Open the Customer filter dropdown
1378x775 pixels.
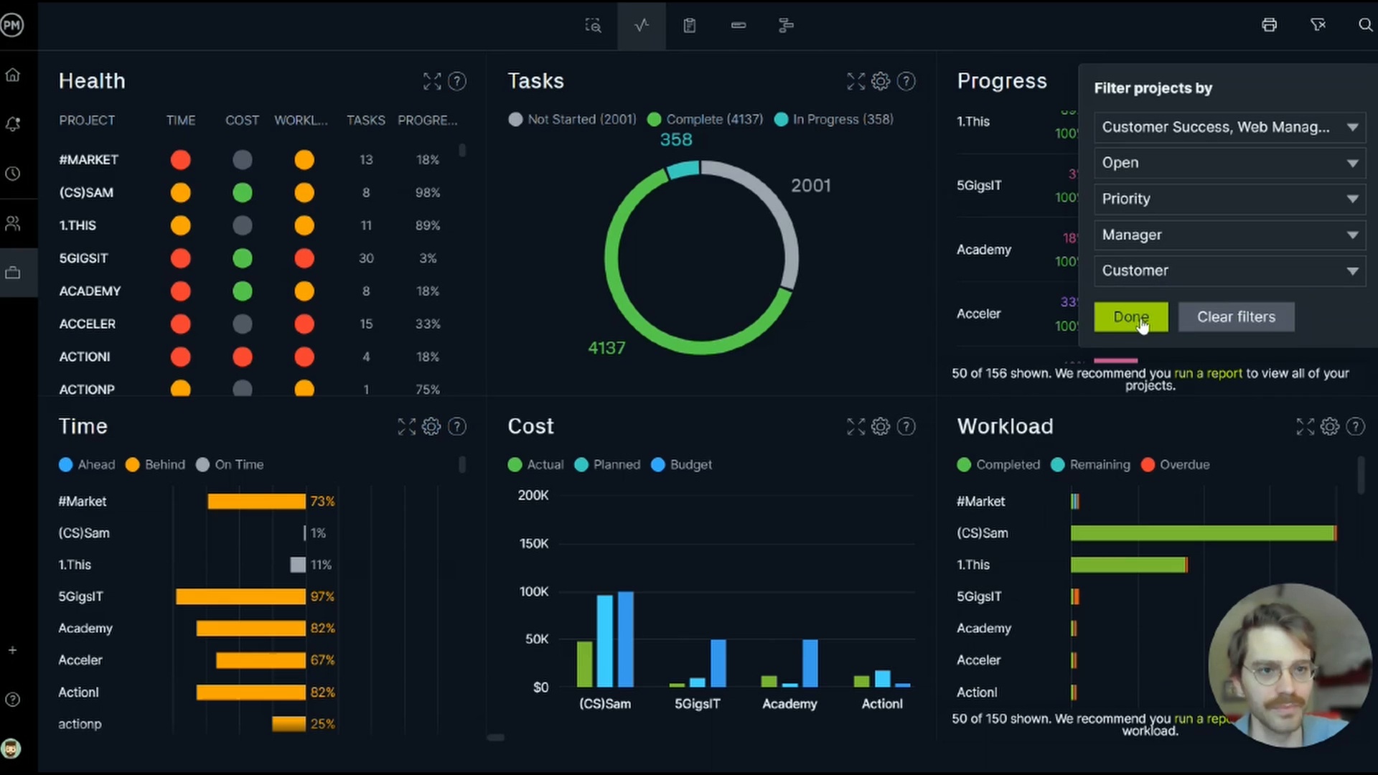pos(1229,271)
